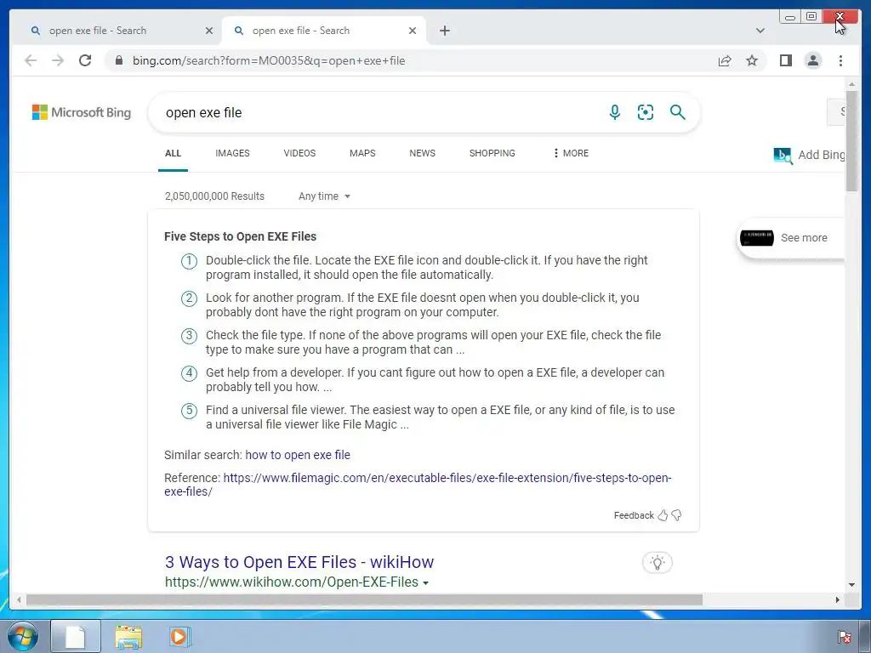
Task: Switch to the SHOPPING tab
Action: tap(492, 153)
